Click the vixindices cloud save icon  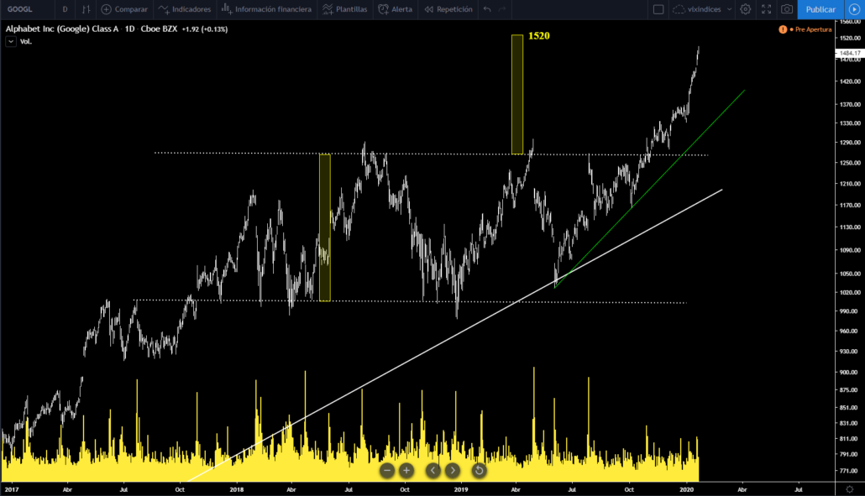pos(679,9)
